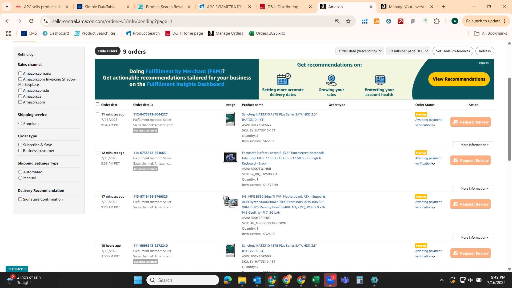Image resolution: width=512 pixels, height=288 pixels.
Task: Expand Awaiting payment verification for order 114-6733572-8946631
Action: pos(434,164)
